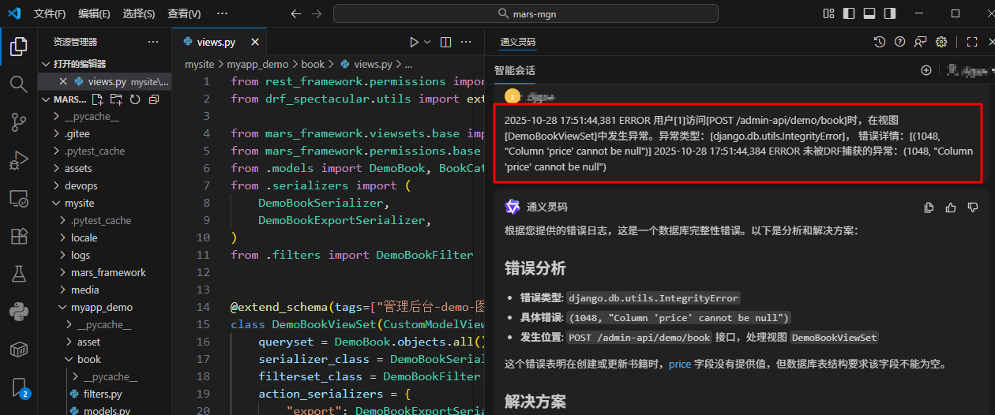The height and width of the screenshot is (415, 995).
Task: Open the dropdown arrow next to Run button
Action: [x=428, y=42]
